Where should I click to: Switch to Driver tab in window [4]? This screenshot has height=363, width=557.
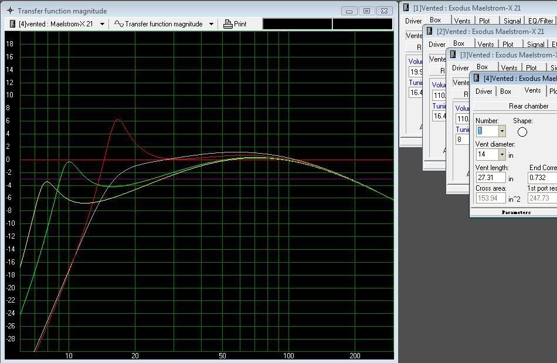pos(484,91)
